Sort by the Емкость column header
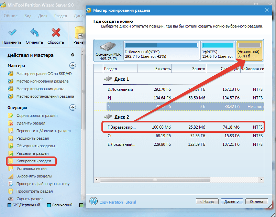This screenshot has width=276, height=217. [x=155, y=69]
